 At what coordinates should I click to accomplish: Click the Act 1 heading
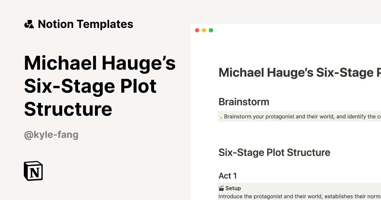pos(228,176)
